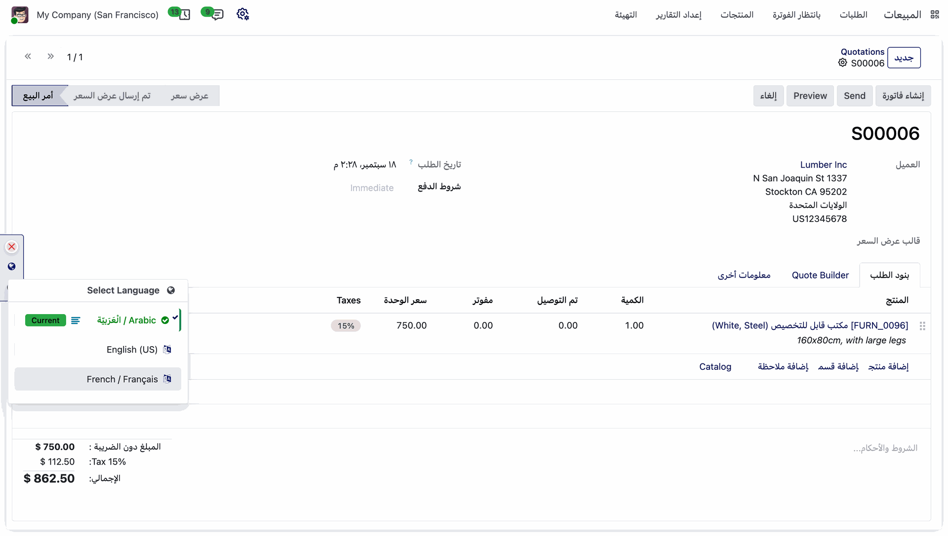Screen dimensions: 948x536
Task: Switch to the معلومات أخرى tab
Action: (744, 275)
